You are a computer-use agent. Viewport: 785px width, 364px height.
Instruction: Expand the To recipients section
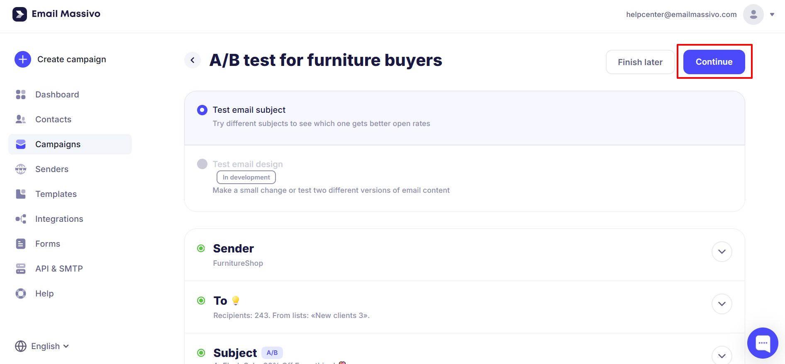tap(722, 304)
